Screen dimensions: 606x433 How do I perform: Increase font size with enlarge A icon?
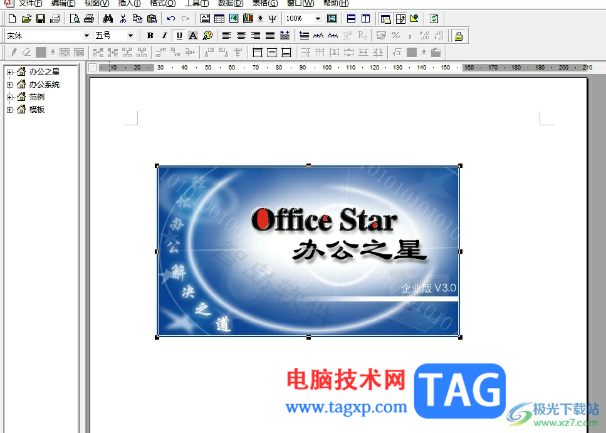pyautogui.click(x=318, y=36)
